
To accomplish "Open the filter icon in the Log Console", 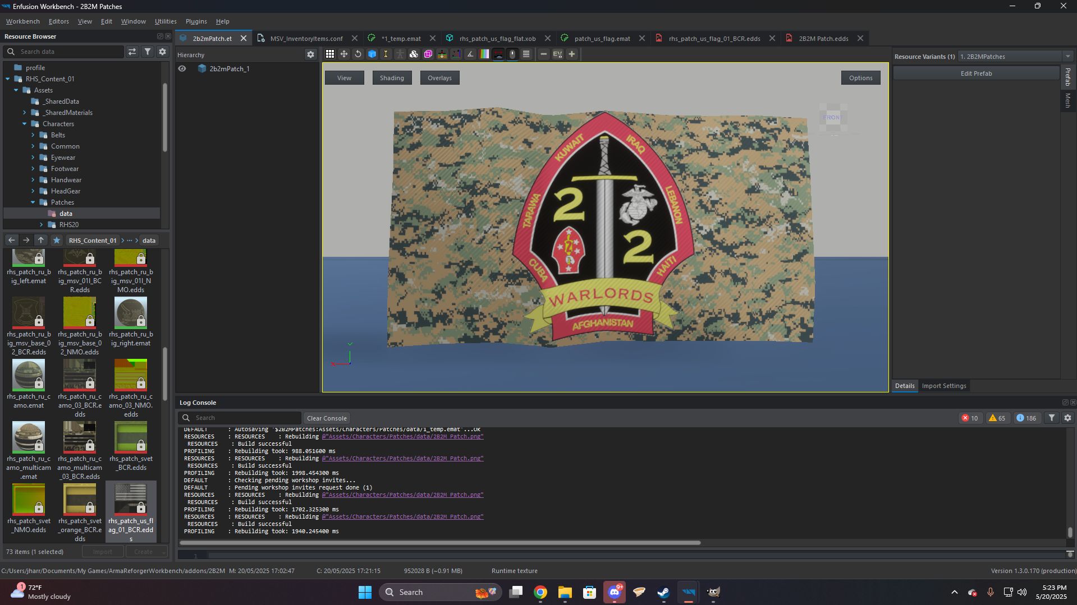I will [1052, 418].
